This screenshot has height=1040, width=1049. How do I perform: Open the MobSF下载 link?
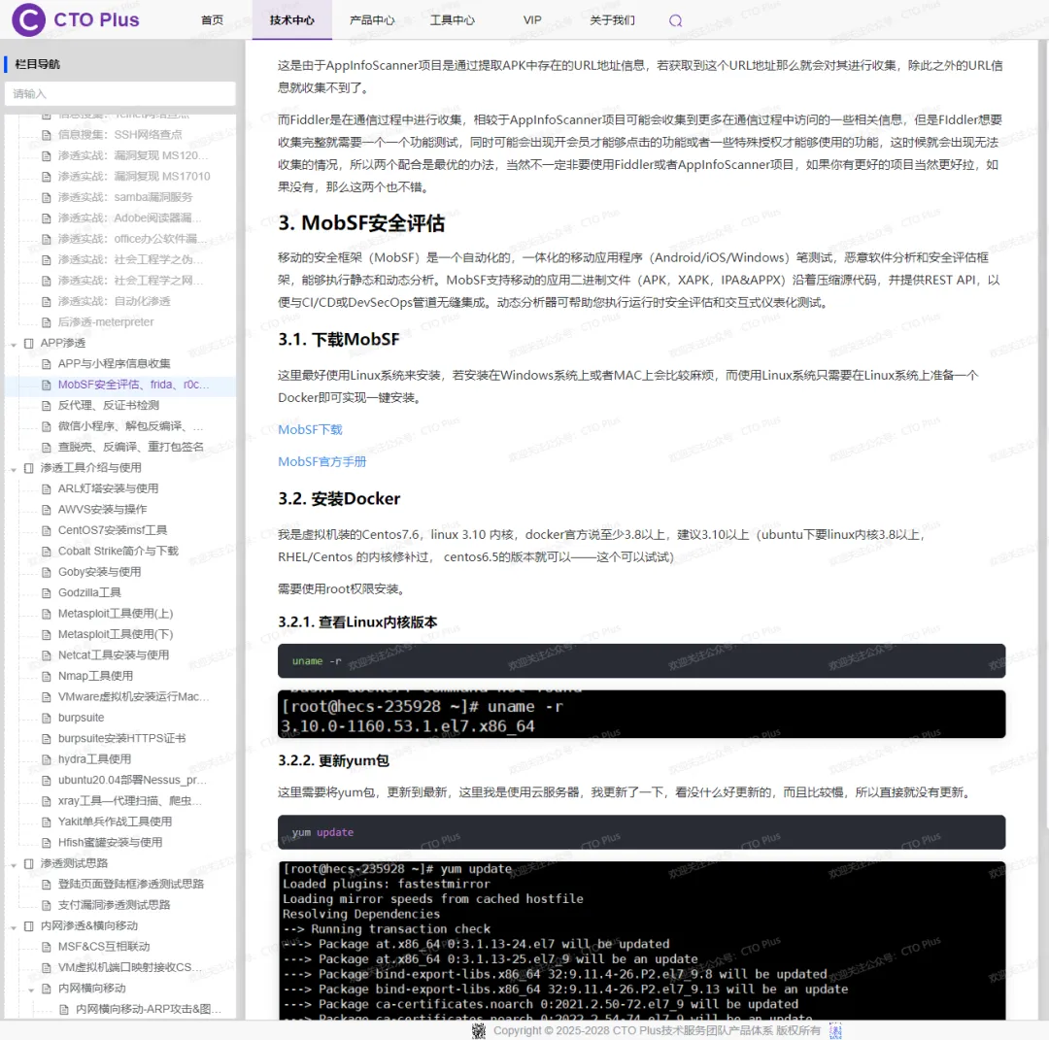[x=310, y=429]
